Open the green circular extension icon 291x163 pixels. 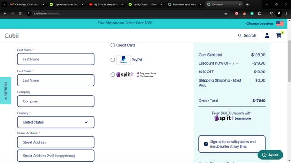tap(252, 14)
